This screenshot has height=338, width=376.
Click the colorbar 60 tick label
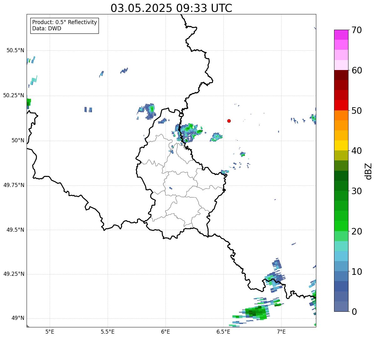coord(357,71)
